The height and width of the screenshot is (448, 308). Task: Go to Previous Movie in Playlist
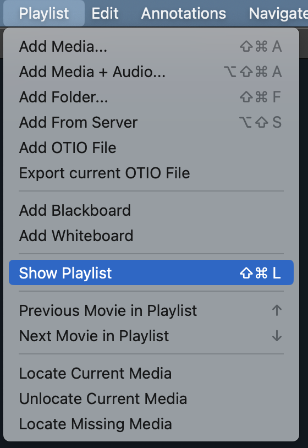coord(151,310)
